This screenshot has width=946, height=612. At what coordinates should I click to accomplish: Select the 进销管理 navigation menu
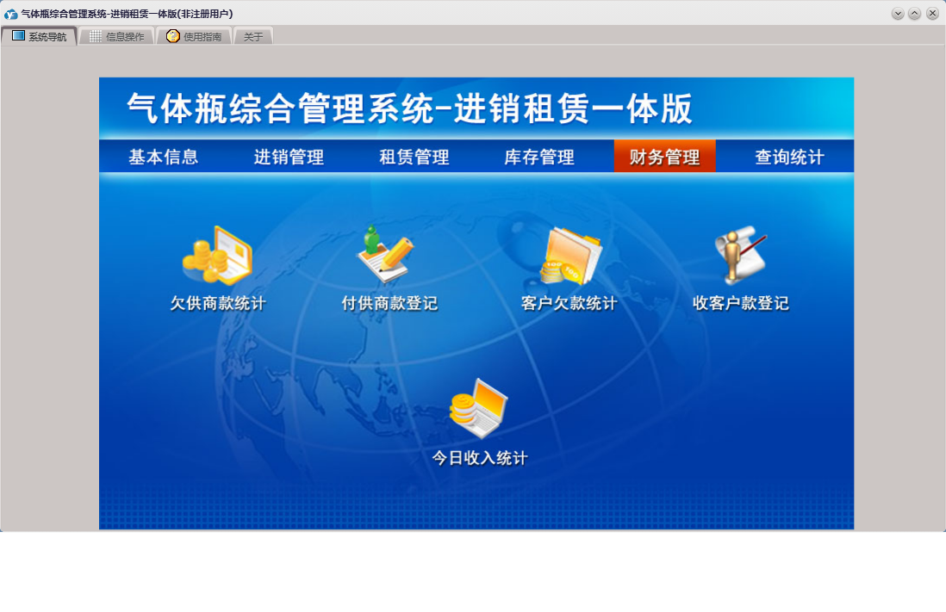pos(289,157)
